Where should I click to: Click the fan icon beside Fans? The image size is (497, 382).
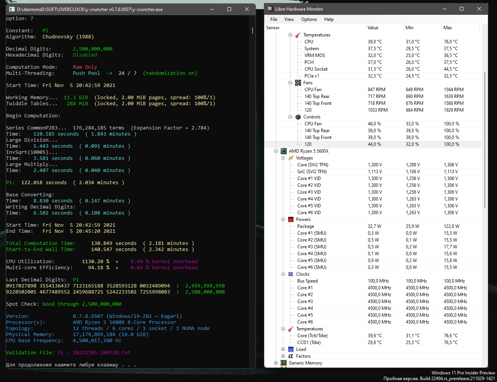(x=298, y=83)
